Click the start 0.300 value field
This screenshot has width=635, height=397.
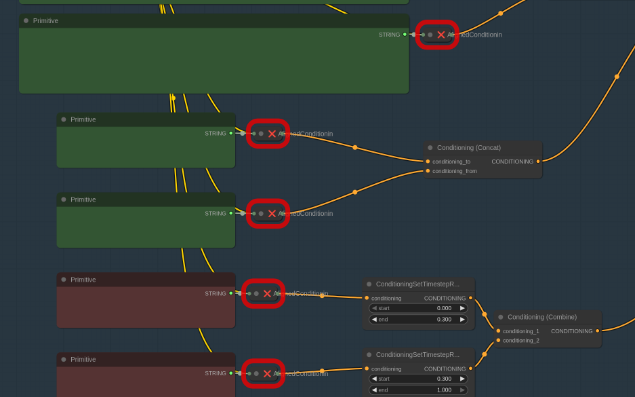pos(418,379)
